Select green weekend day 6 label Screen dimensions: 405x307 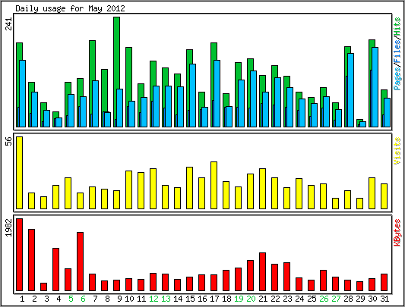[83, 299]
